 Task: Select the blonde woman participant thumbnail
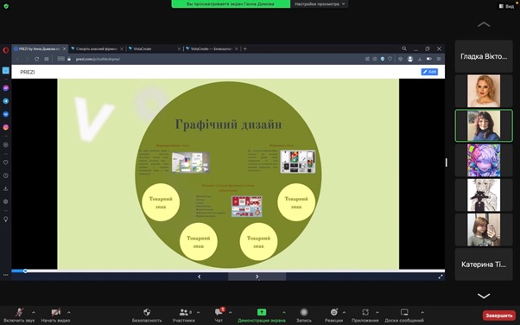coord(484,91)
